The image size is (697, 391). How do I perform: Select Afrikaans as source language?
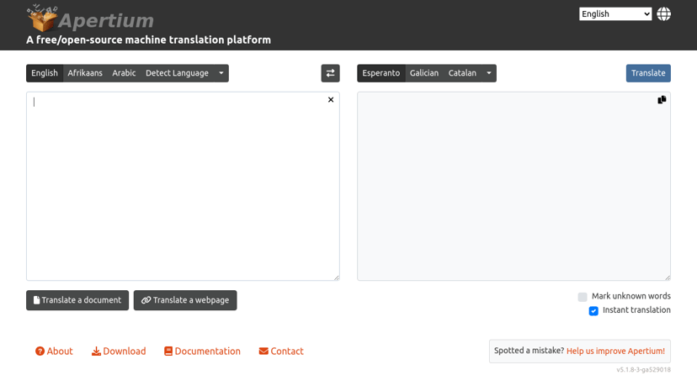coord(85,73)
